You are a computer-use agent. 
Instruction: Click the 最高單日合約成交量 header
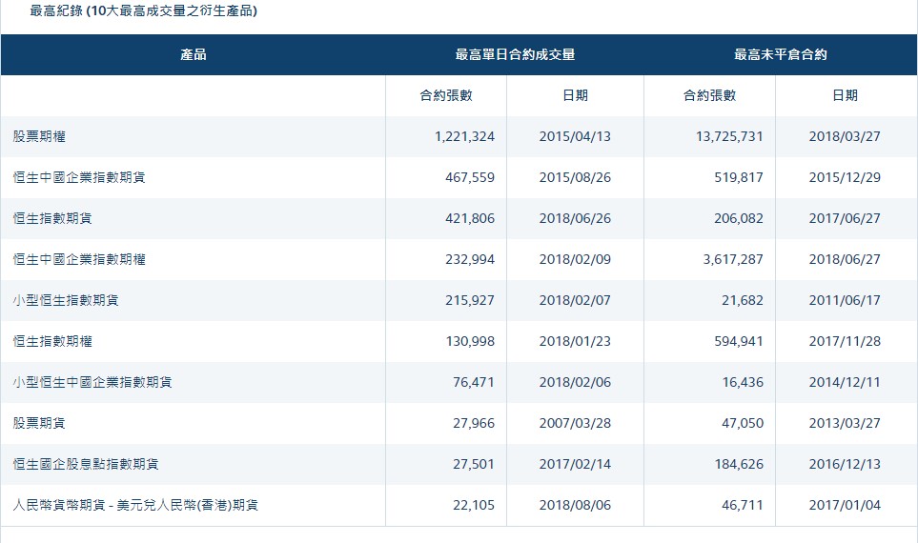click(515, 55)
